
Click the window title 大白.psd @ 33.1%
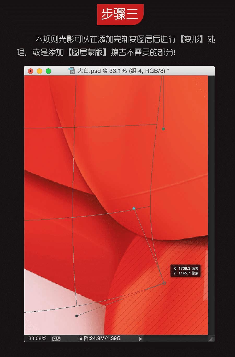(x=123, y=71)
